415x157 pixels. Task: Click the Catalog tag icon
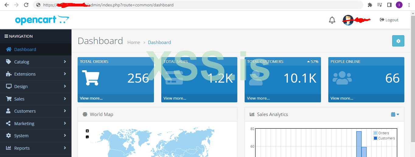tap(9, 62)
